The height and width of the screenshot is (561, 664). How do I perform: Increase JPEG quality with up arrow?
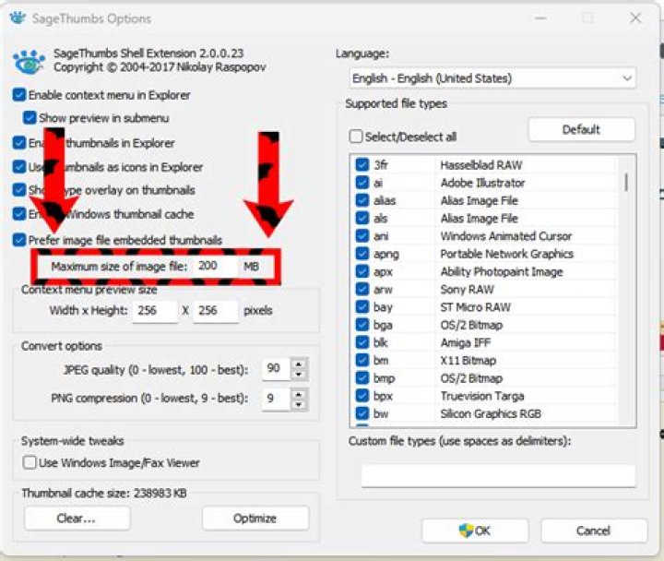pyautogui.click(x=299, y=364)
